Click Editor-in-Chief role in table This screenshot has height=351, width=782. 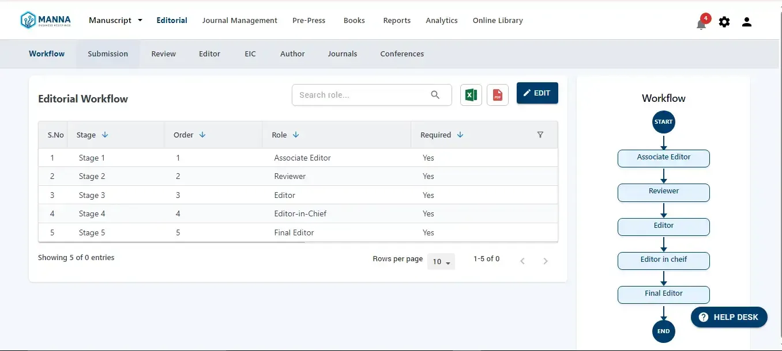coord(300,213)
